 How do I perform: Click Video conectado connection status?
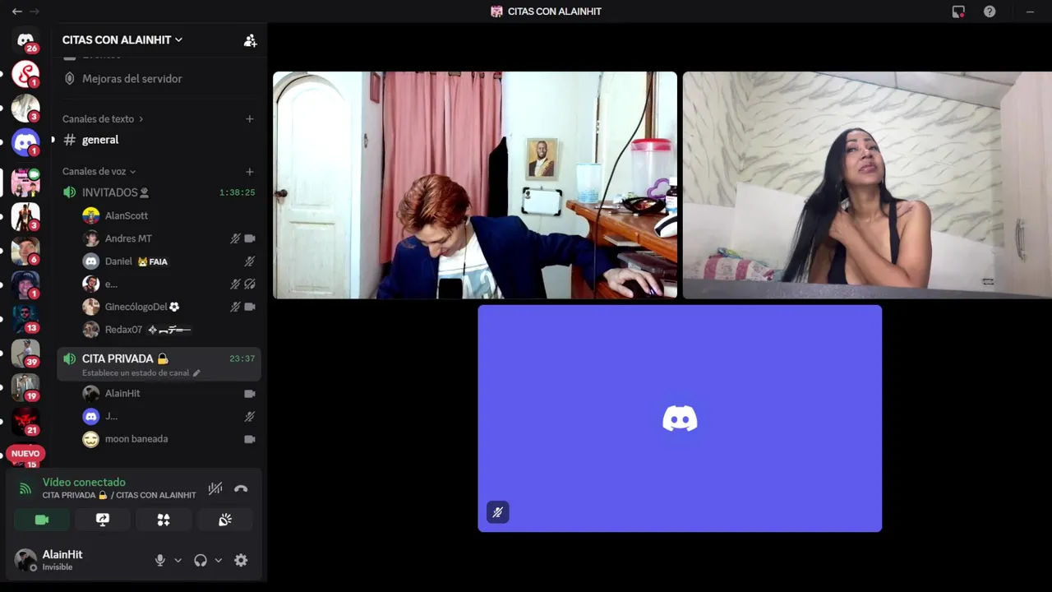[84, 483]
